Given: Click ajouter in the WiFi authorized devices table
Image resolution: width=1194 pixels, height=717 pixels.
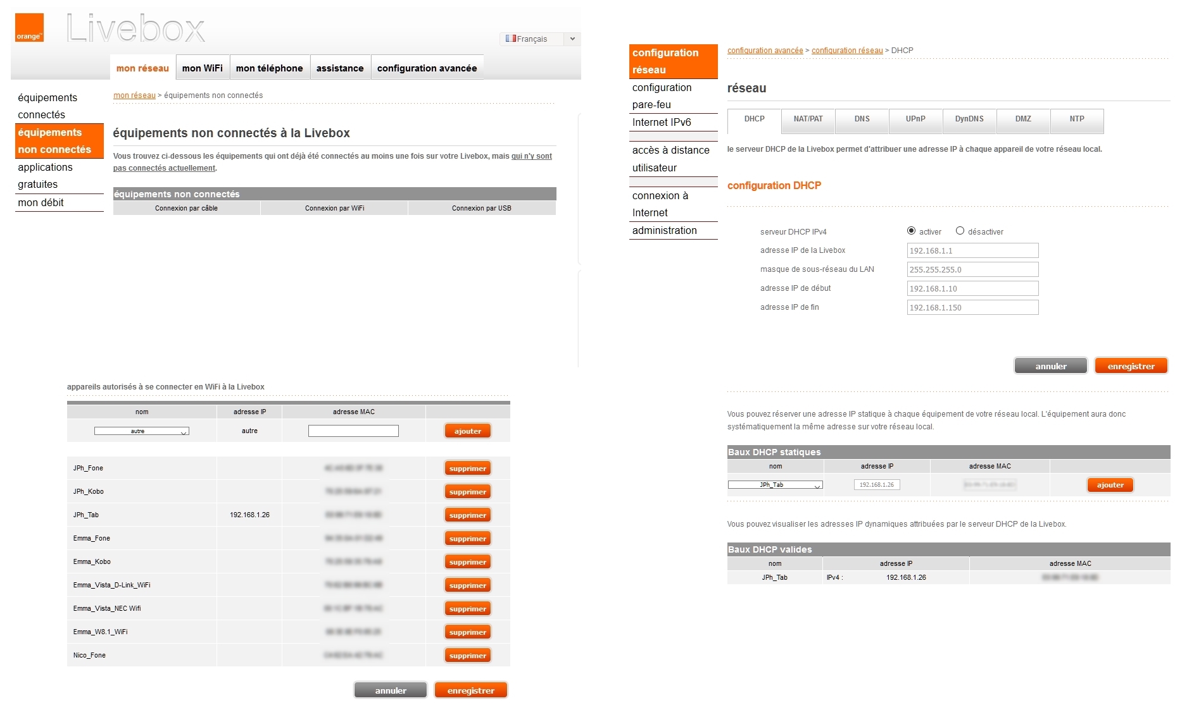Looking at the screenshot, I should coord(467,431).
